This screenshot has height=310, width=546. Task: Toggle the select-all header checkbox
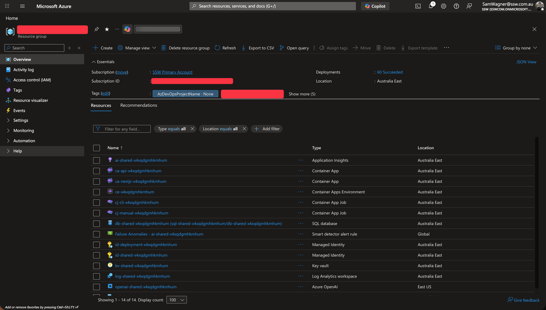click(96, 148)
